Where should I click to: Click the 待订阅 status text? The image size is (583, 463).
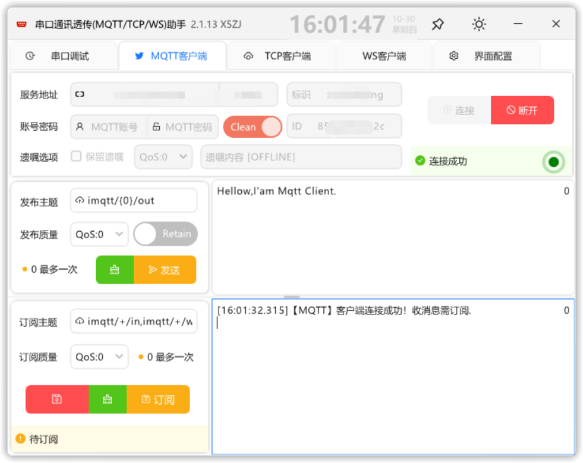44,439
